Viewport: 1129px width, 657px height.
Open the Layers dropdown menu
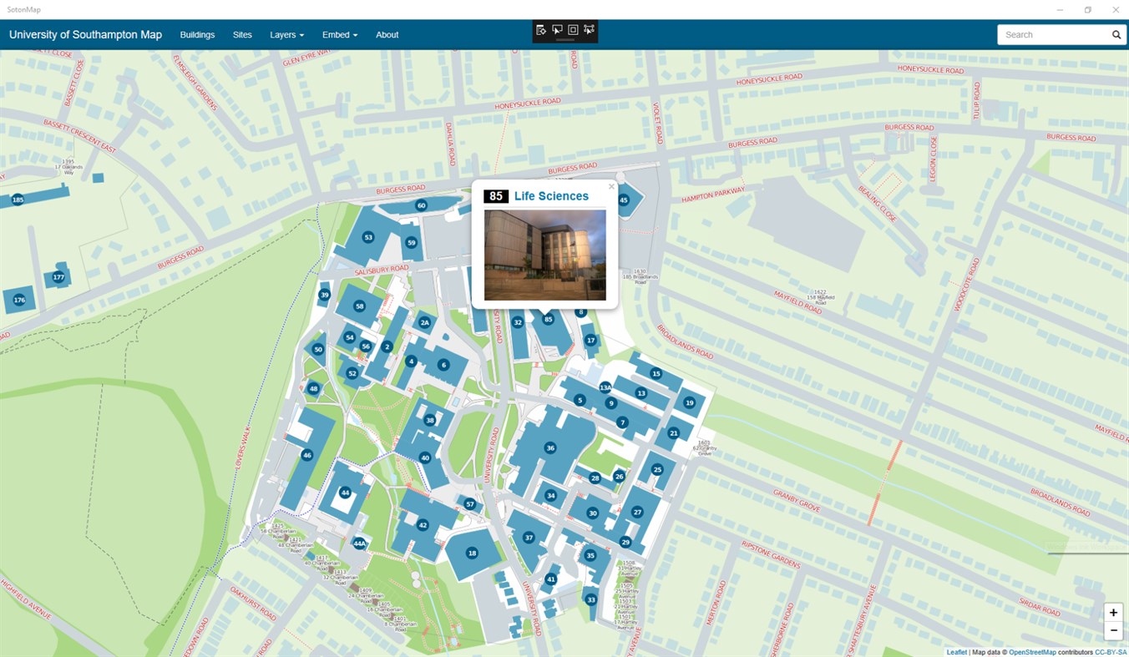[286, 34]
